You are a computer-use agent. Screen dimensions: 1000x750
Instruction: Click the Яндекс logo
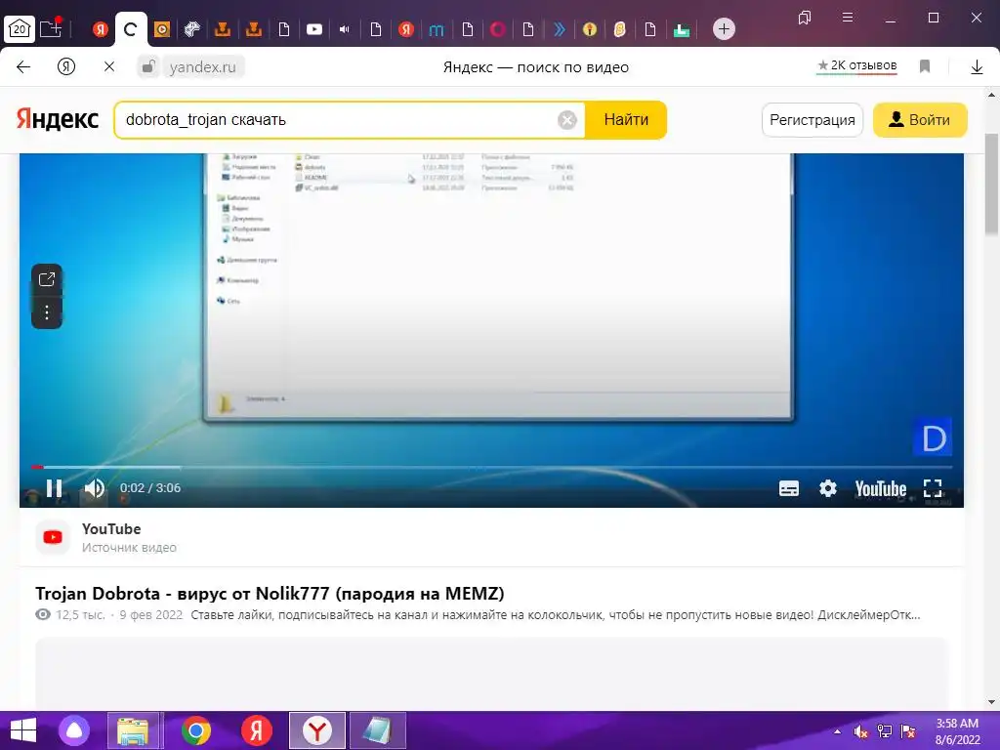tap(58, 119)
